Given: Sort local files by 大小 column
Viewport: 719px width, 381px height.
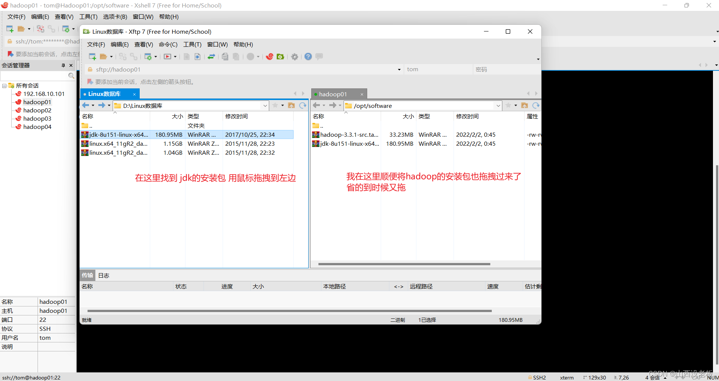Looking at the screenshot, I should [x=167, y=117].
